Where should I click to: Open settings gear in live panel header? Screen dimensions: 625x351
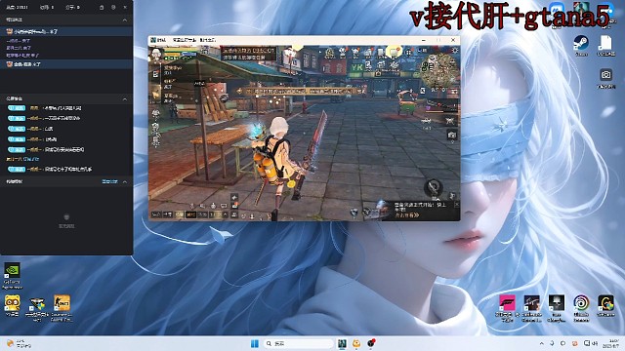point(113,7)
